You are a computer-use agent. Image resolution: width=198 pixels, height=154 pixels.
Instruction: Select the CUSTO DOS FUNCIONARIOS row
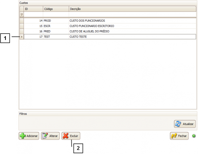coord(87,21)
